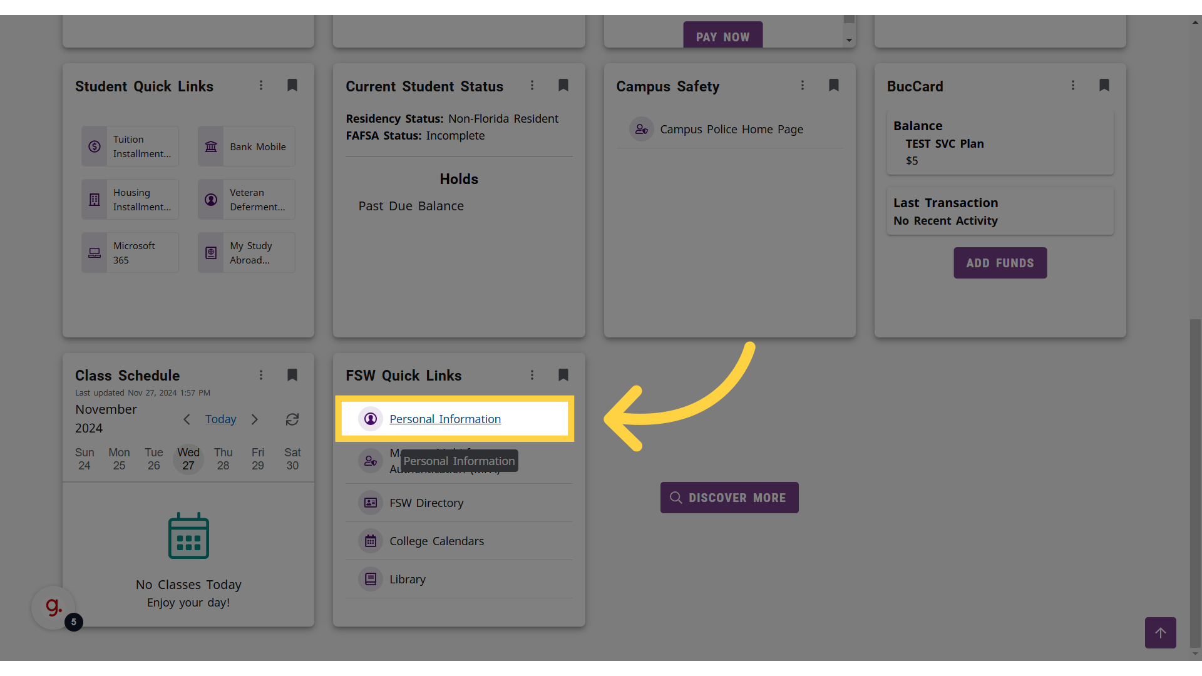Screen dimensions: 1202x676
Task: Open the Microsoft 365 quick link
Action: coord(130,253)
